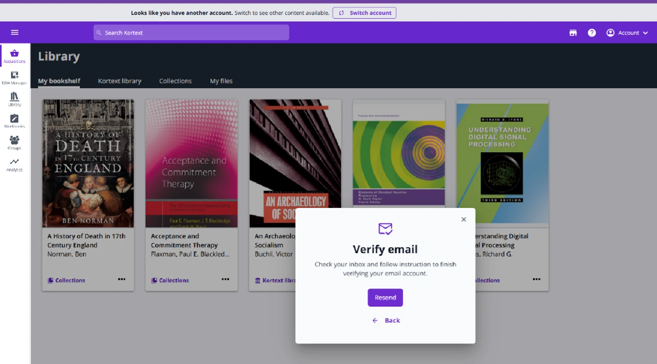Go to Library in the sidebar
The image size is (657, 364).
(x=14, y=99)
